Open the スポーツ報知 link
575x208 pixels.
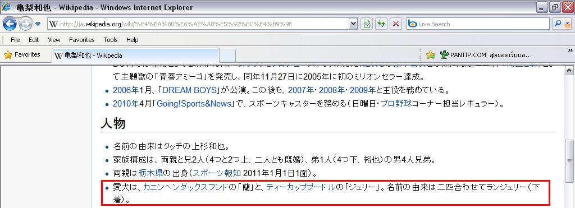coord(217,173)
